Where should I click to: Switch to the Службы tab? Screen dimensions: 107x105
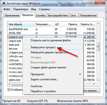click(41, 15)
